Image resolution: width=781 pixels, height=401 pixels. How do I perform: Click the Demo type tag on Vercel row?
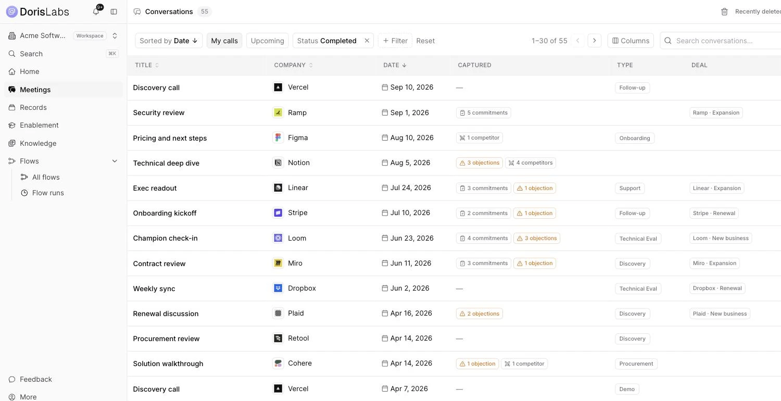coord(627,389)
